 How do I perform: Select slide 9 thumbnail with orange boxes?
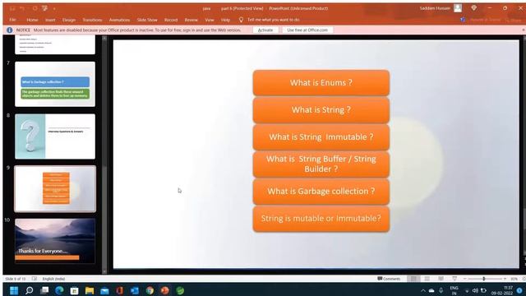tap(55, 188)
